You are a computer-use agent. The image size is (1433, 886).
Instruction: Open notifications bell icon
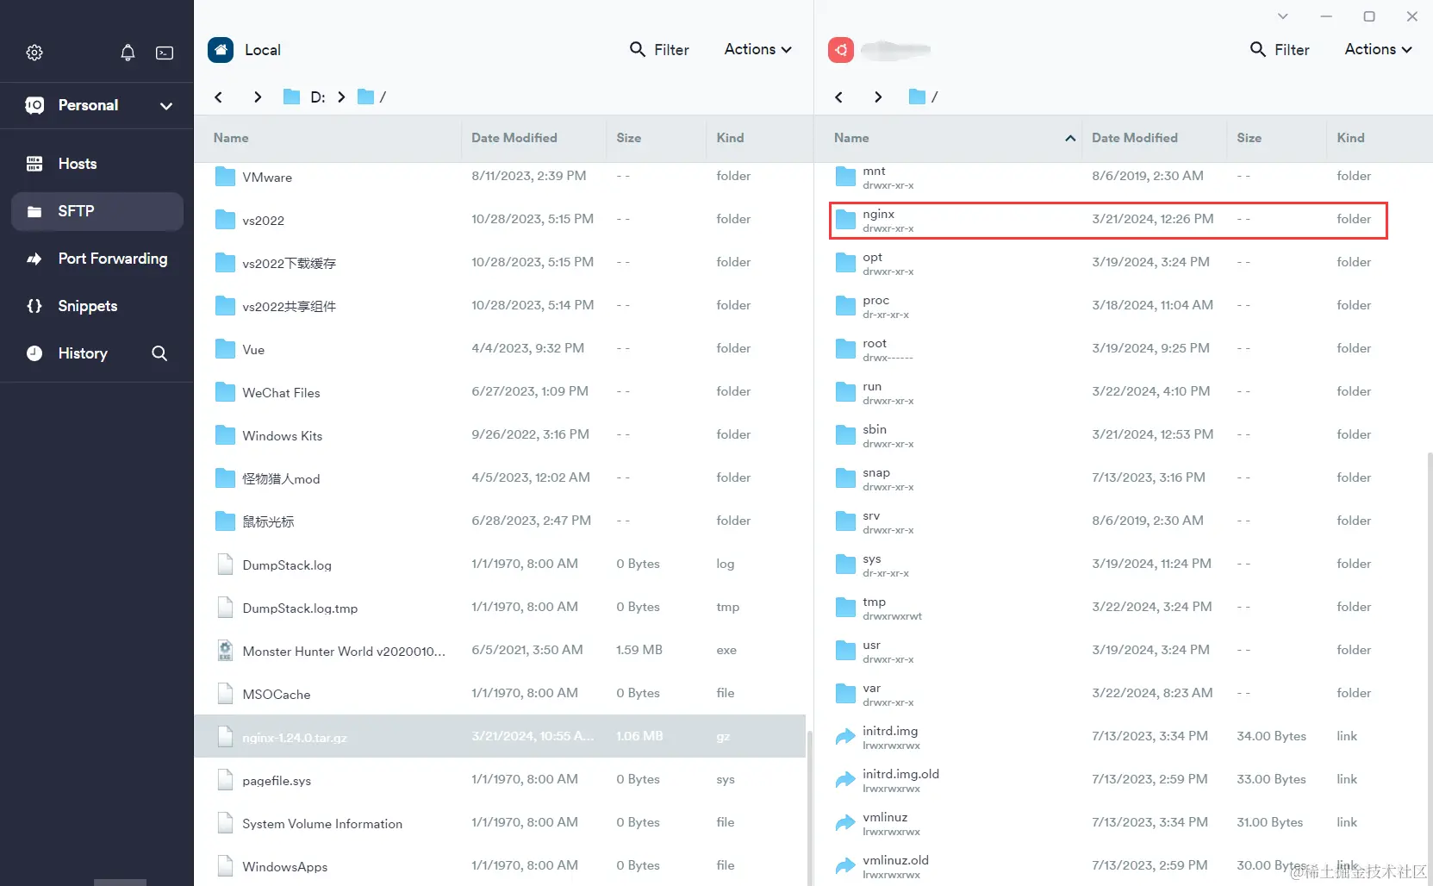128,53
